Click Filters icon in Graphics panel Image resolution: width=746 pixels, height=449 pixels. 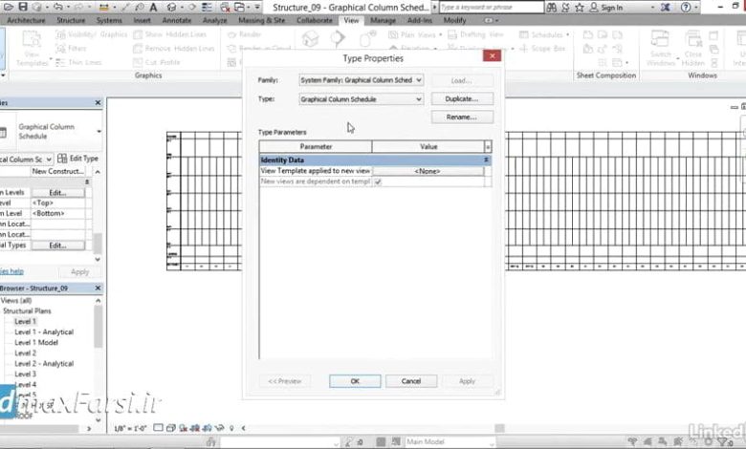click(x=61, y=48)
